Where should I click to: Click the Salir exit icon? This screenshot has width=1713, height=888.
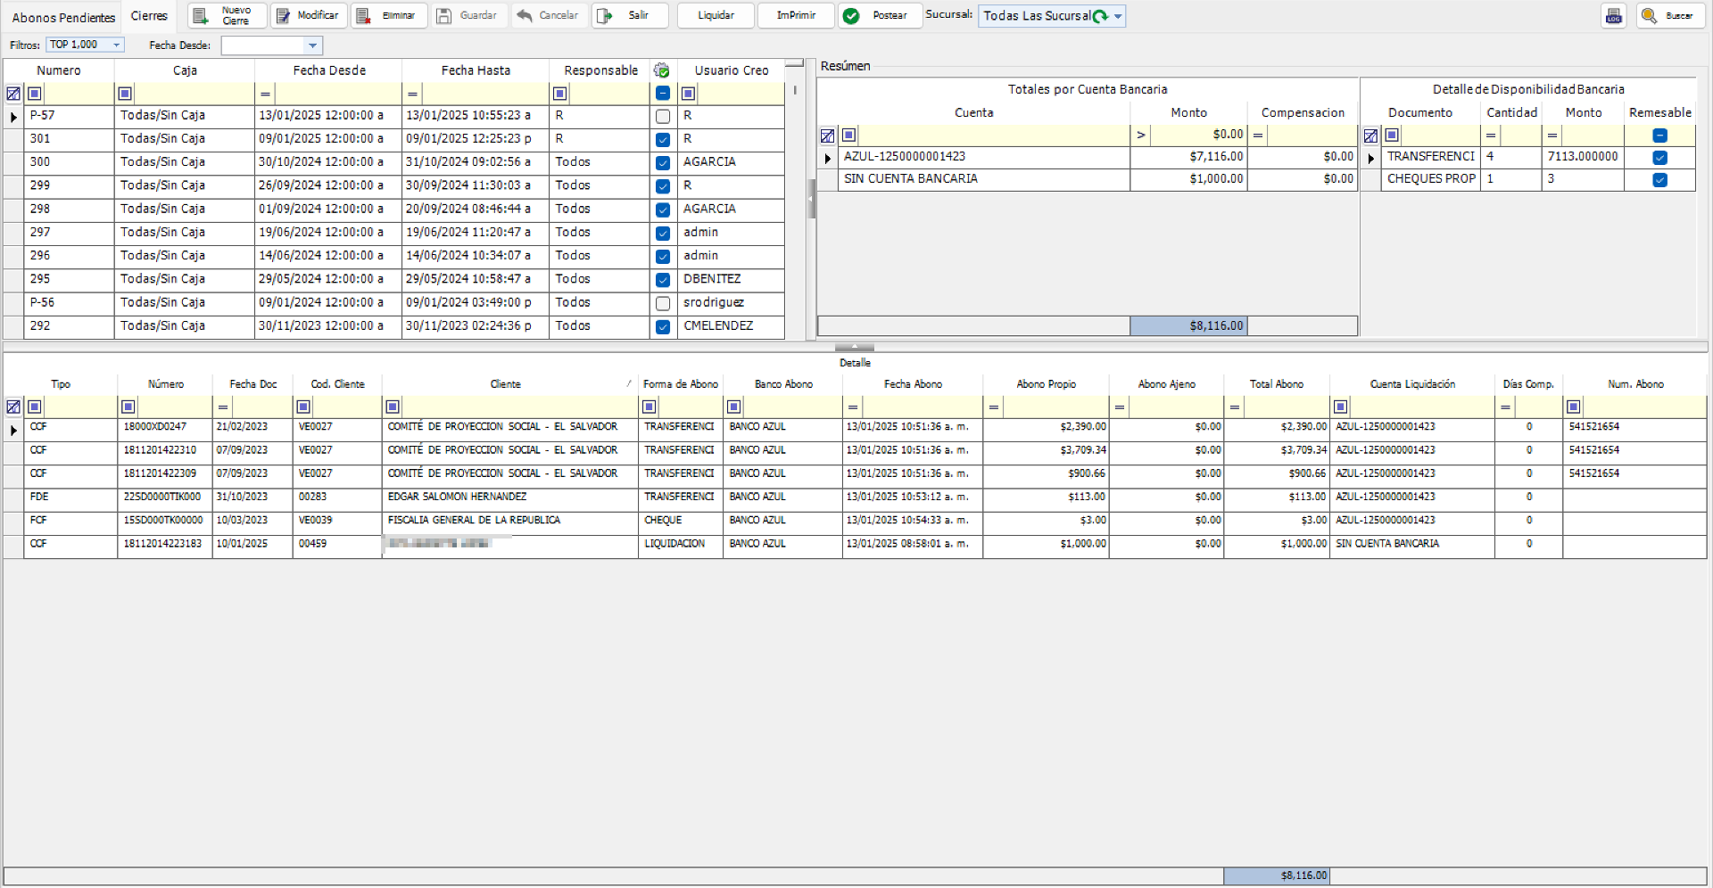[604, 16]
